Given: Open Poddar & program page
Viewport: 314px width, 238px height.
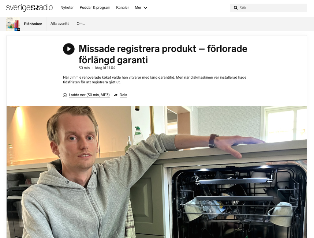Looking at the screenshot, I should coord(95,8).
